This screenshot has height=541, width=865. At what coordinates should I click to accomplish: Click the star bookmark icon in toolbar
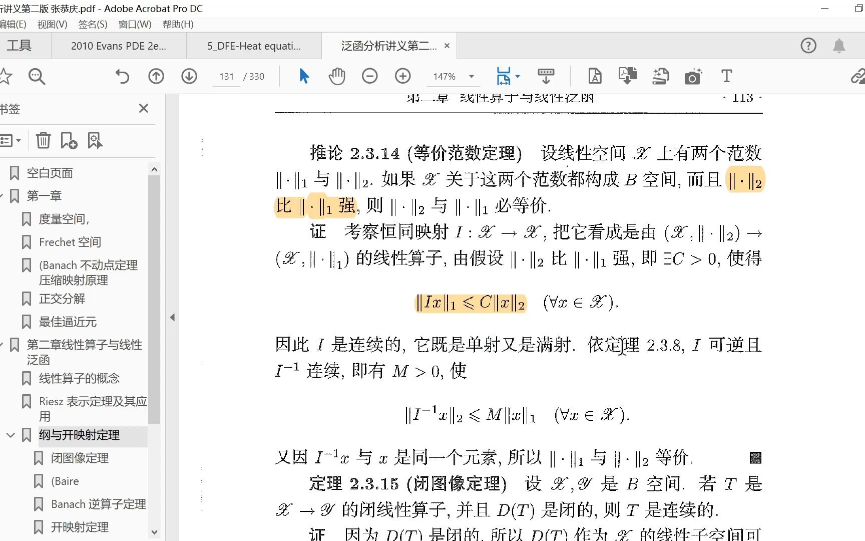click(x=5, y=77)
